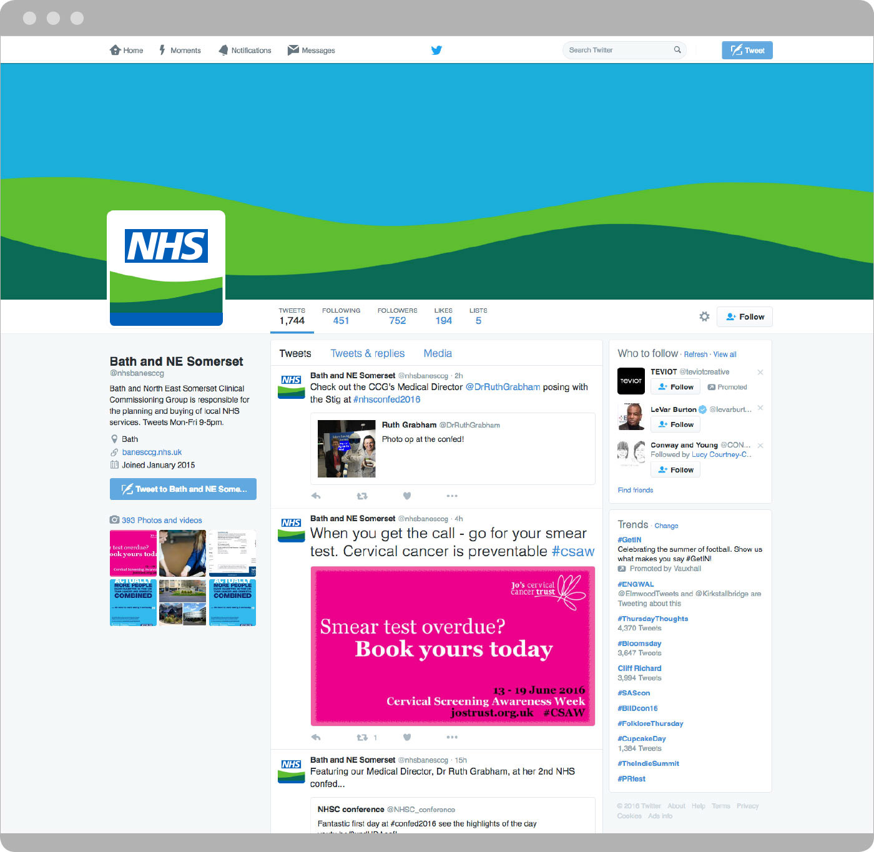Open the thumbnail of people at a table
This screenshot has height=852, width=874.
(182, 553)
